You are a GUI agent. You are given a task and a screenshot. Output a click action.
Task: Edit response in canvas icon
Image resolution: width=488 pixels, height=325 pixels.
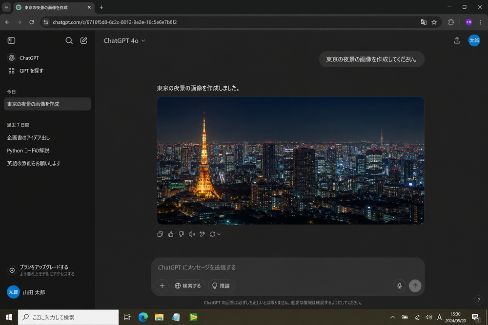(203, 234)
